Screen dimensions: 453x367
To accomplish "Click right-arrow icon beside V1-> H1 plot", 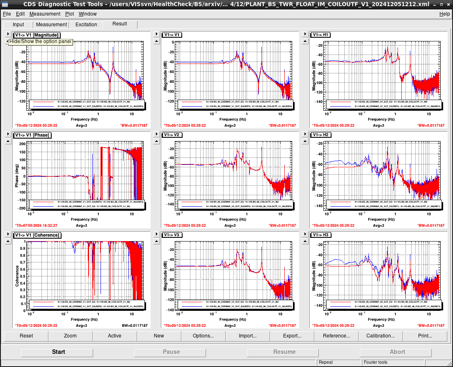I will (x=305, y=34).
